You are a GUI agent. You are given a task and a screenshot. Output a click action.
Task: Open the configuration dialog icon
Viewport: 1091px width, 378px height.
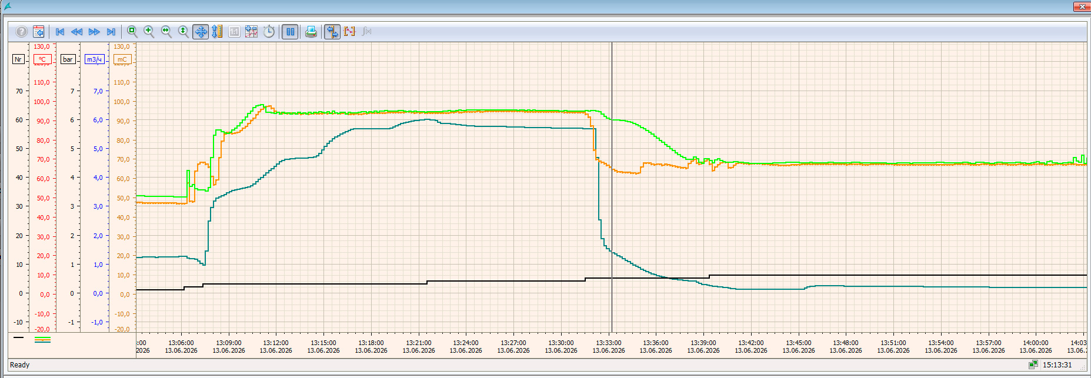(39, 32)
